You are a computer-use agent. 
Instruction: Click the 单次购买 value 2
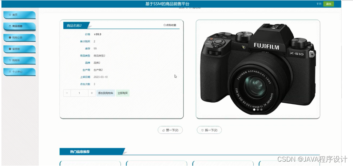[94, 41]
